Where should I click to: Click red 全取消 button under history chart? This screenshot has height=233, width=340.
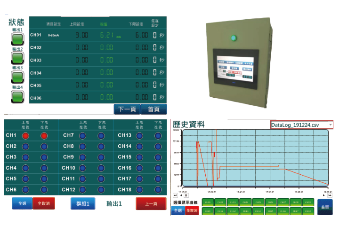(192, 211)
